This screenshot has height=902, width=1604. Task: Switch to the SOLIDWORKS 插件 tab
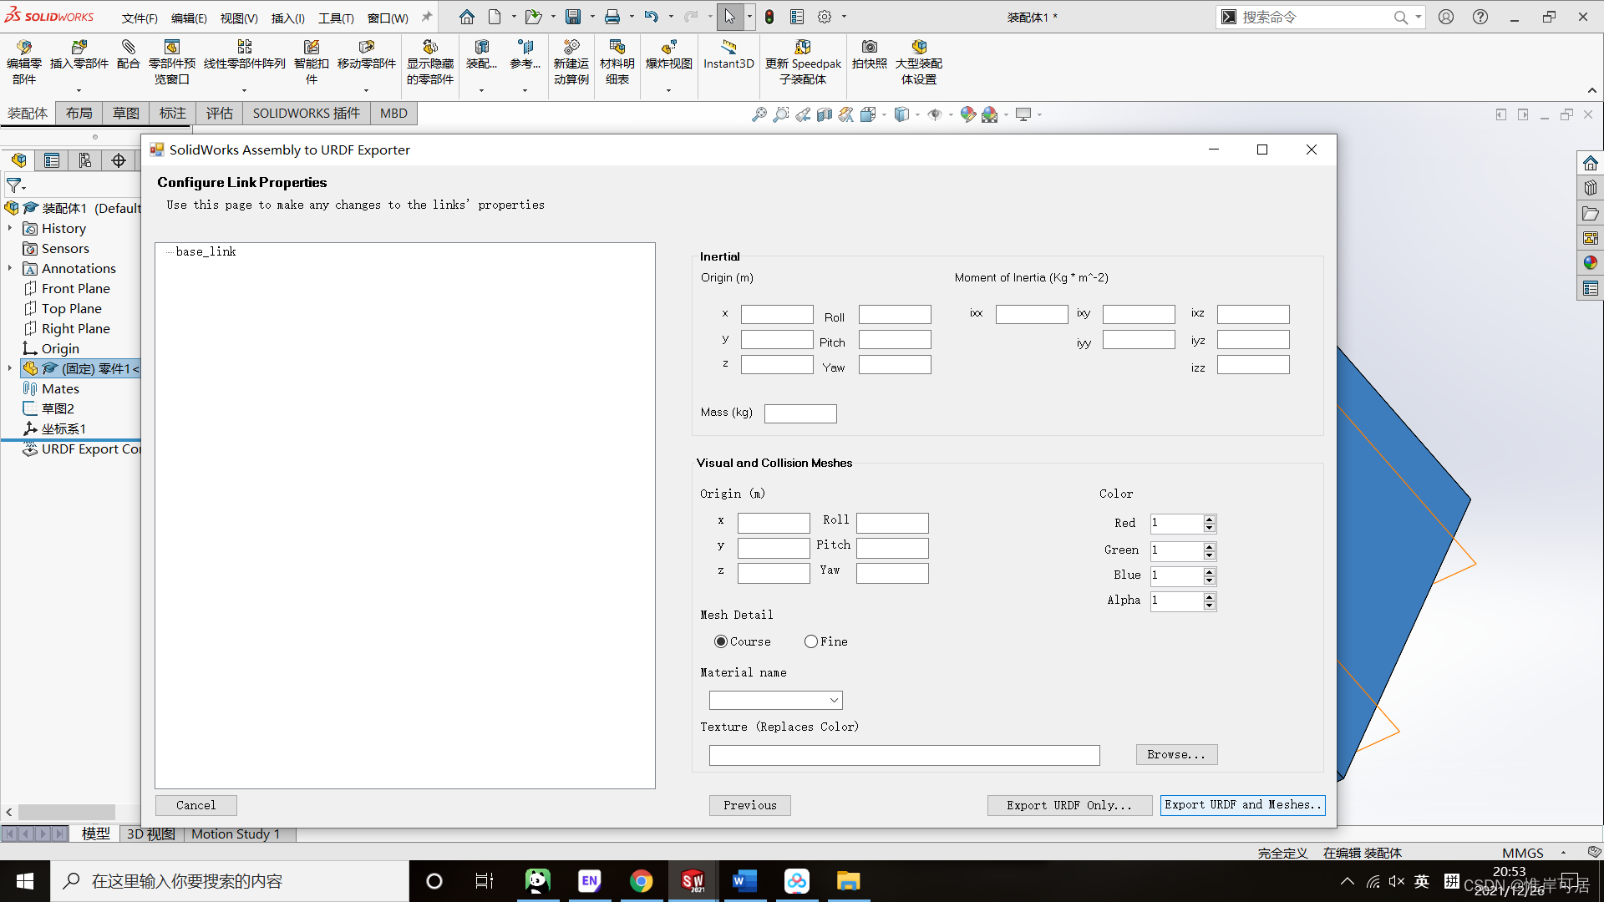click(x=306, y=114)
